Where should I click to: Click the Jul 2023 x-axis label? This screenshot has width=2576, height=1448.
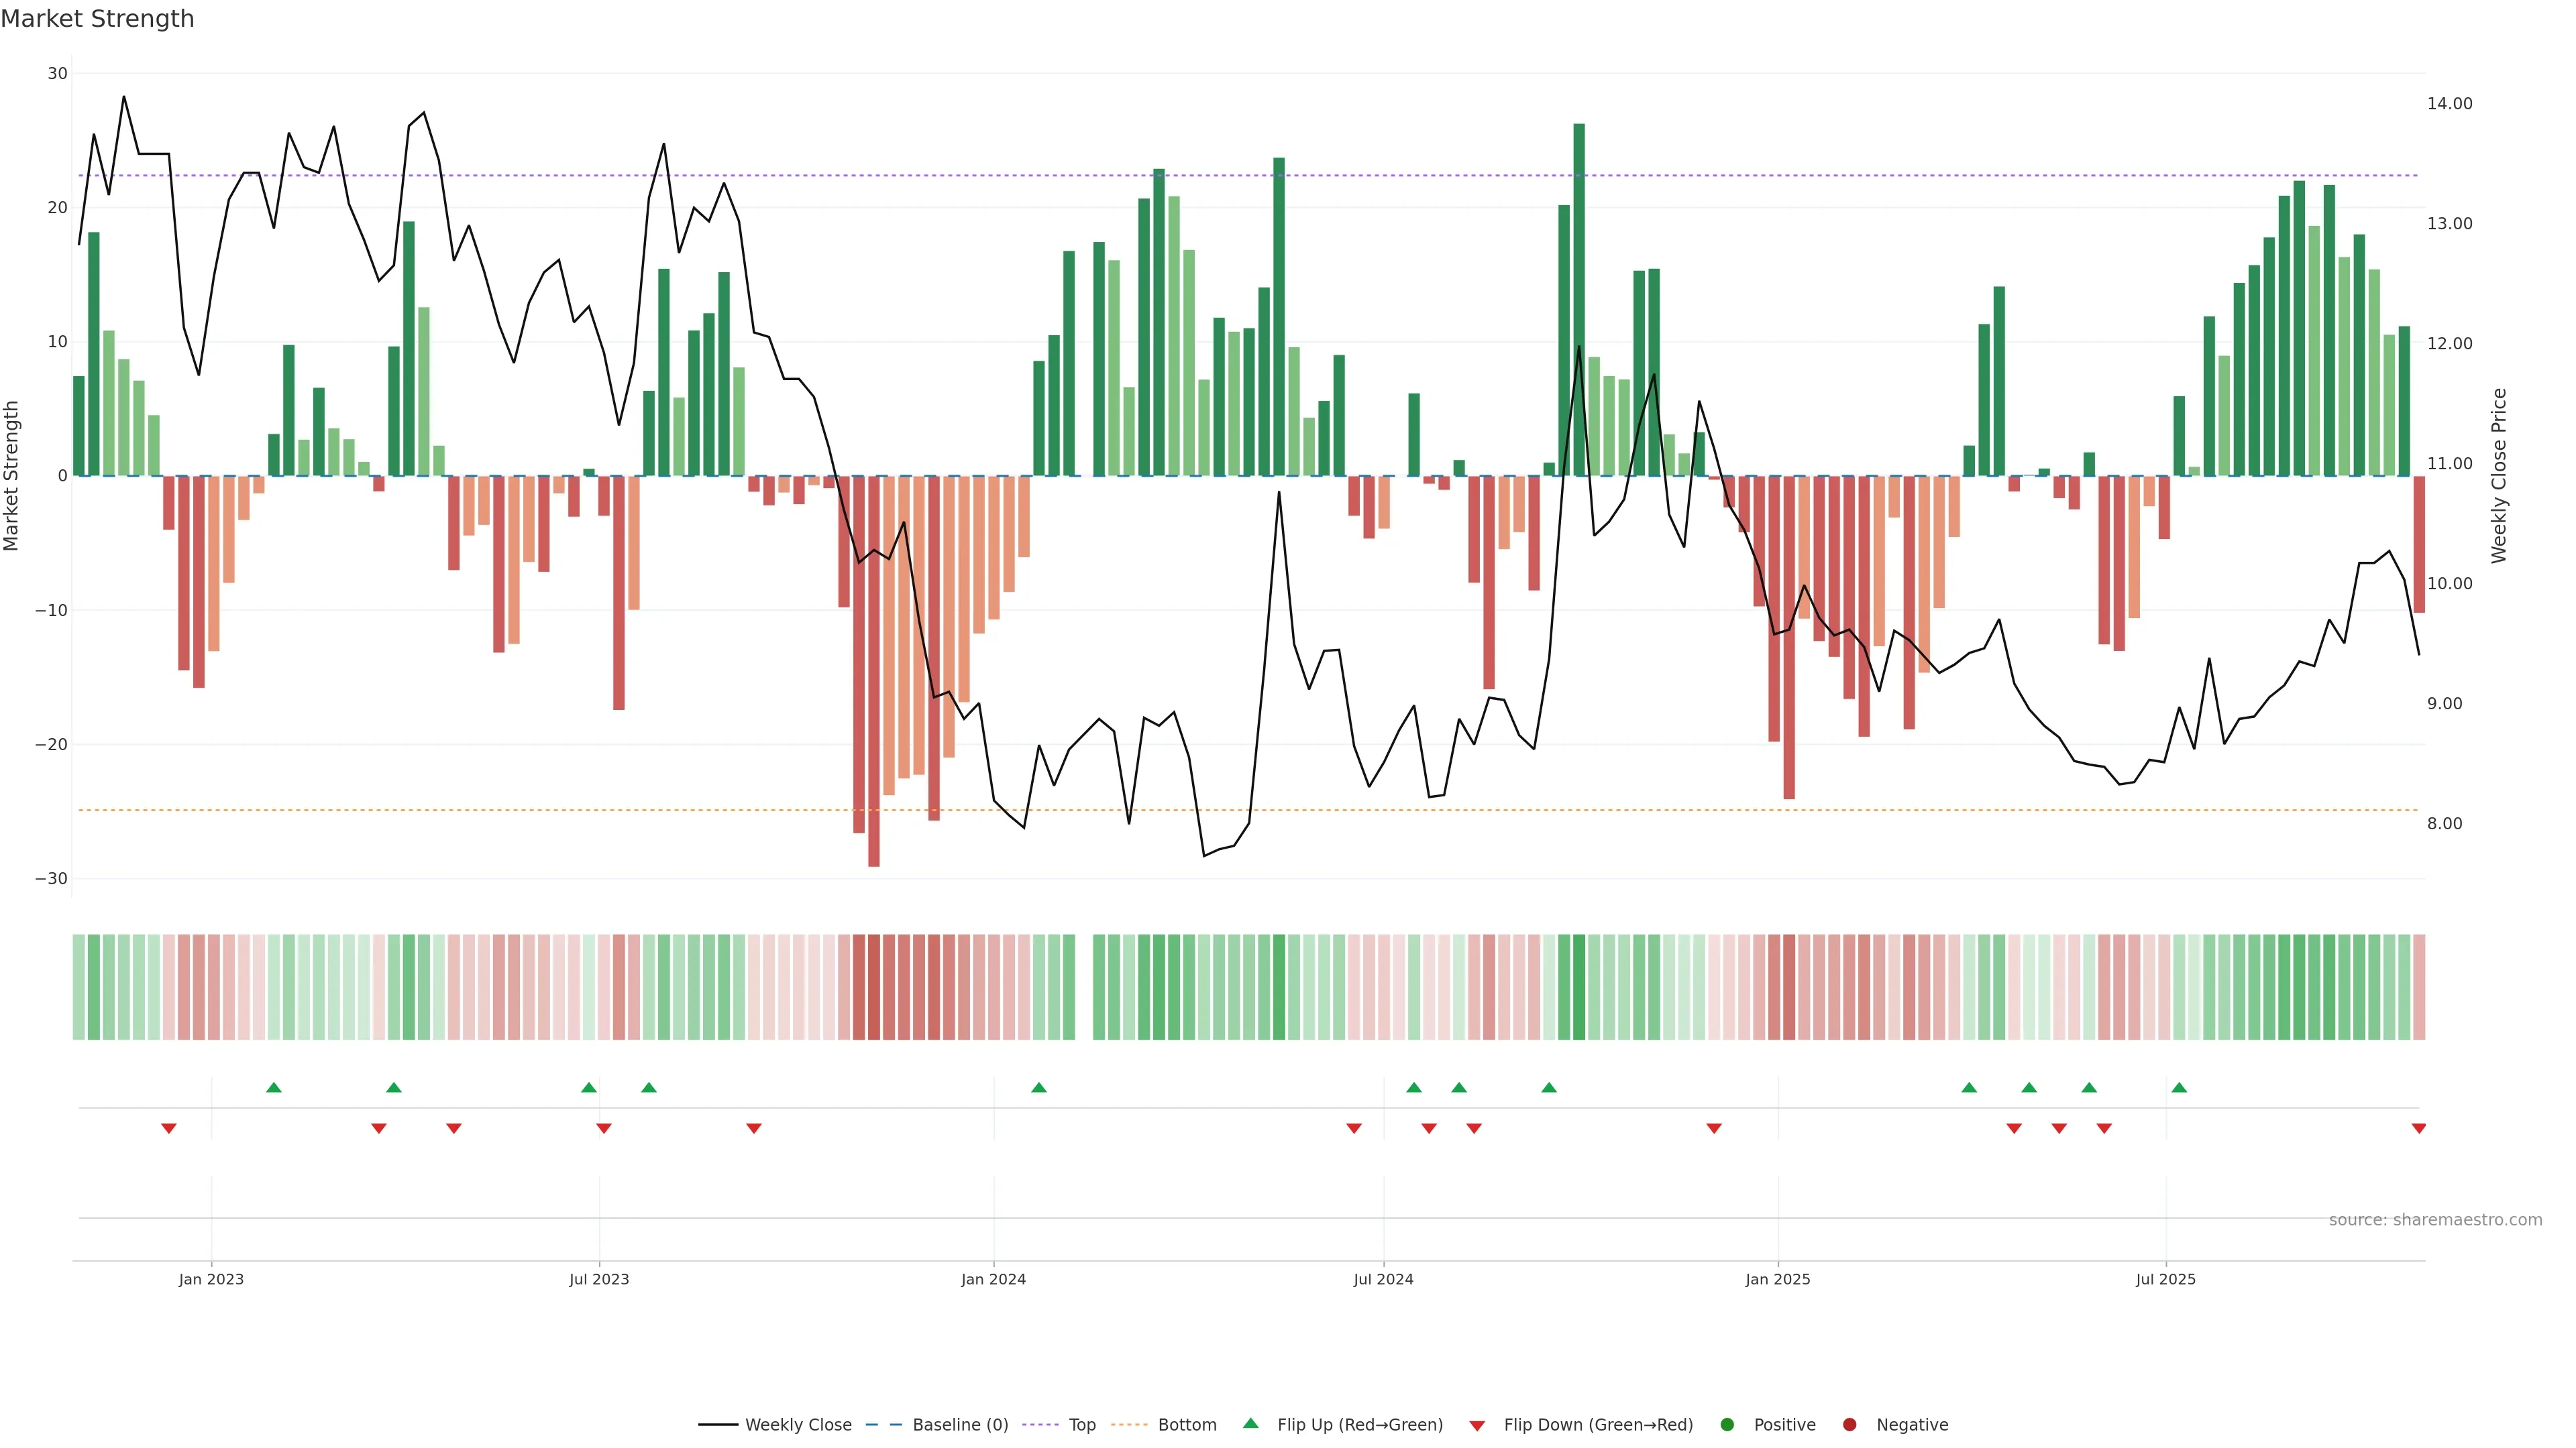(x=599, y=1279)
